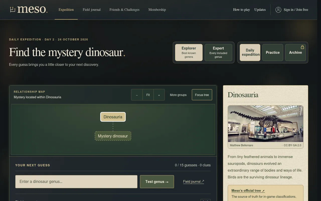The height and width of the screenshot is (201, 321).
Task: Click the Matthew Bellemare photo credit
Action: 242,145
